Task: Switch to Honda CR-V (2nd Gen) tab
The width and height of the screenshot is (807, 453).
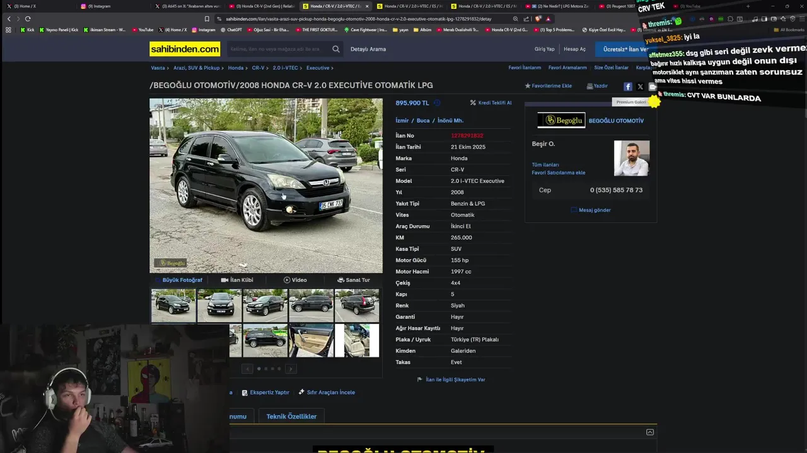Action: click(x=262, y=6)
